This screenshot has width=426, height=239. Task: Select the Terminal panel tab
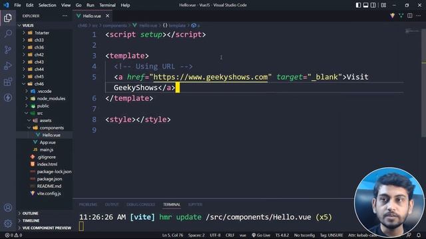[x=172, y=204]
